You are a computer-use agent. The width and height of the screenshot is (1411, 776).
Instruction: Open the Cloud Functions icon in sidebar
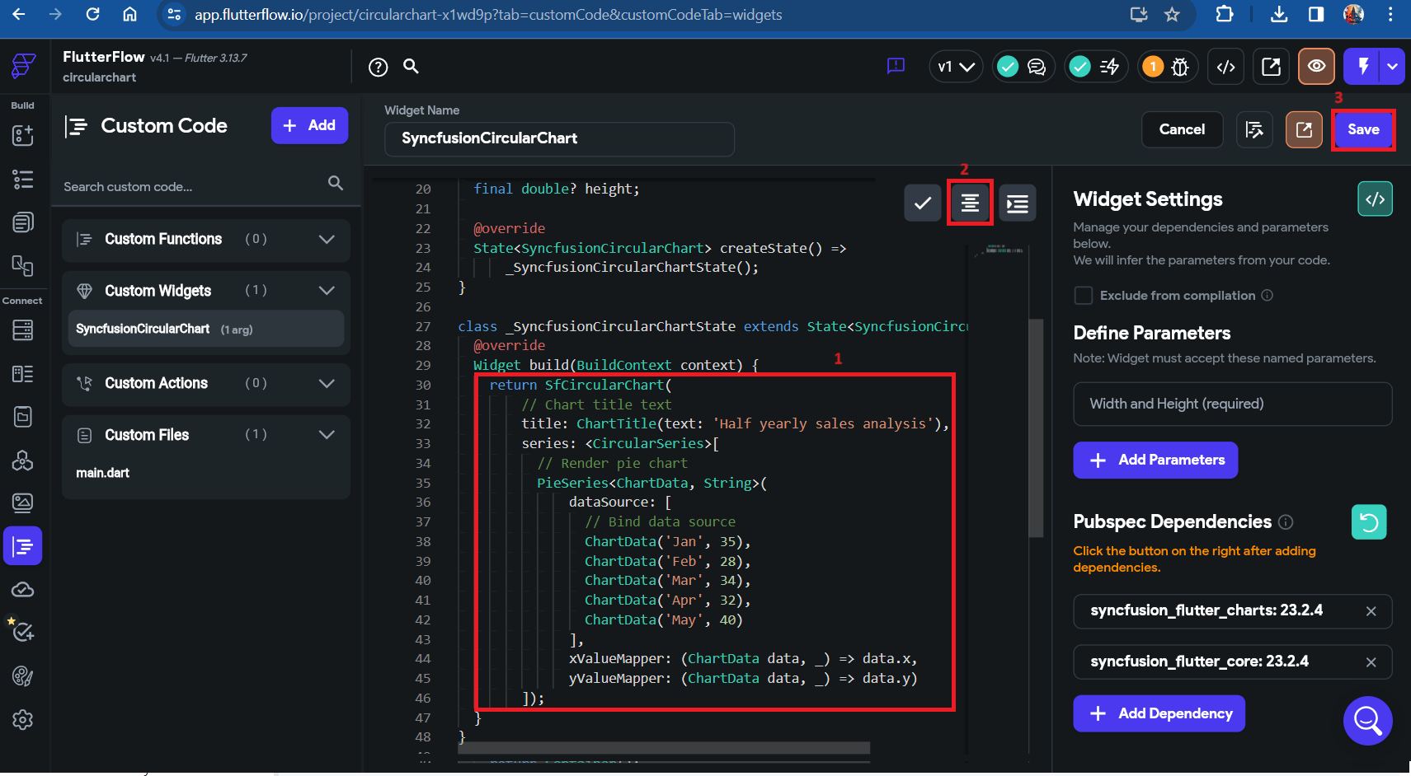[23, 590]
